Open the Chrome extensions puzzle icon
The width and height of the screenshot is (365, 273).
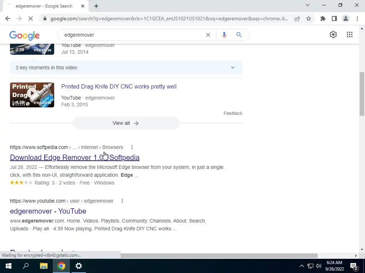coord(323,18)
